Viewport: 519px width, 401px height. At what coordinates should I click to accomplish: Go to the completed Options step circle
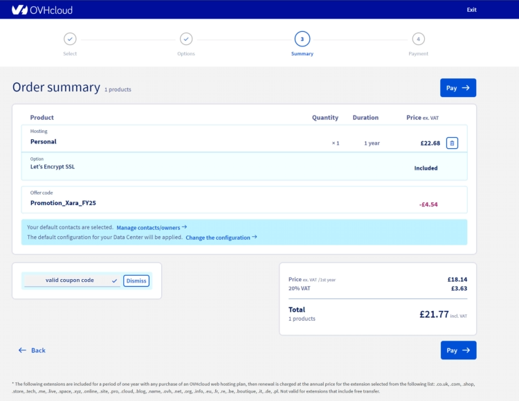186,39
